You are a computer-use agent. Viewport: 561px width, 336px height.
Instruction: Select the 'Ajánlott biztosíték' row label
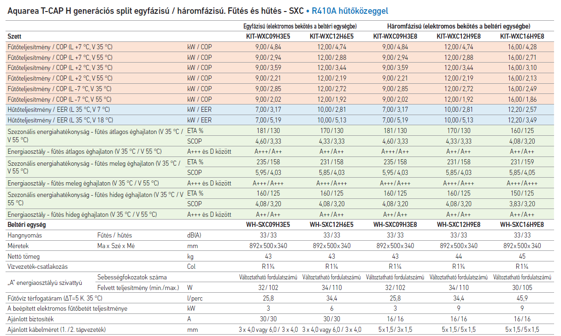tap(31, 319)
